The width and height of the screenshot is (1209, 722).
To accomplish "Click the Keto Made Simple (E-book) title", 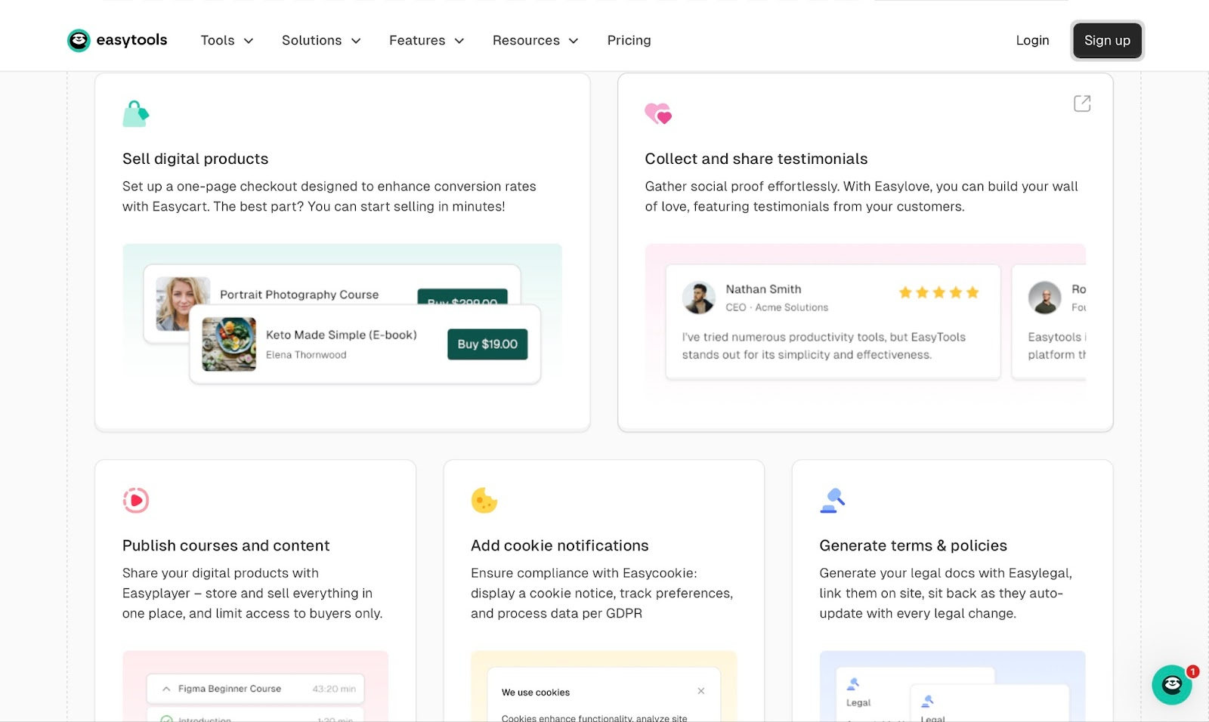I will tap(342, 335).
